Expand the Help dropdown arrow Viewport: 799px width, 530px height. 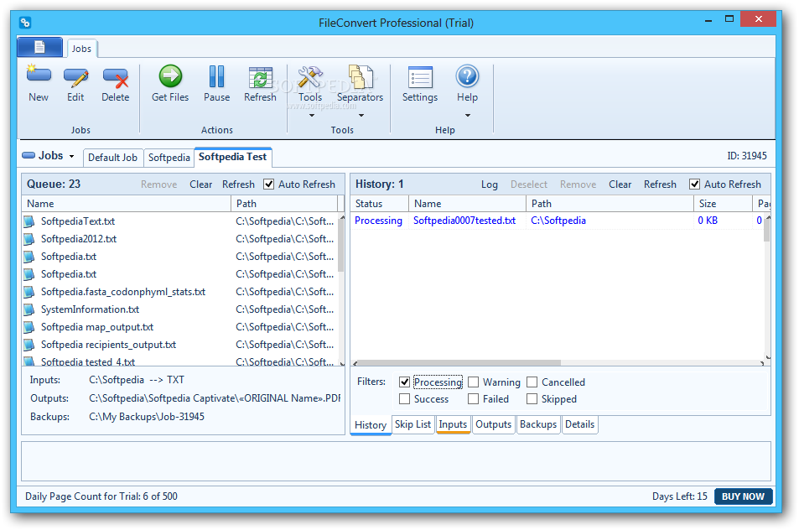coord(467,115)
